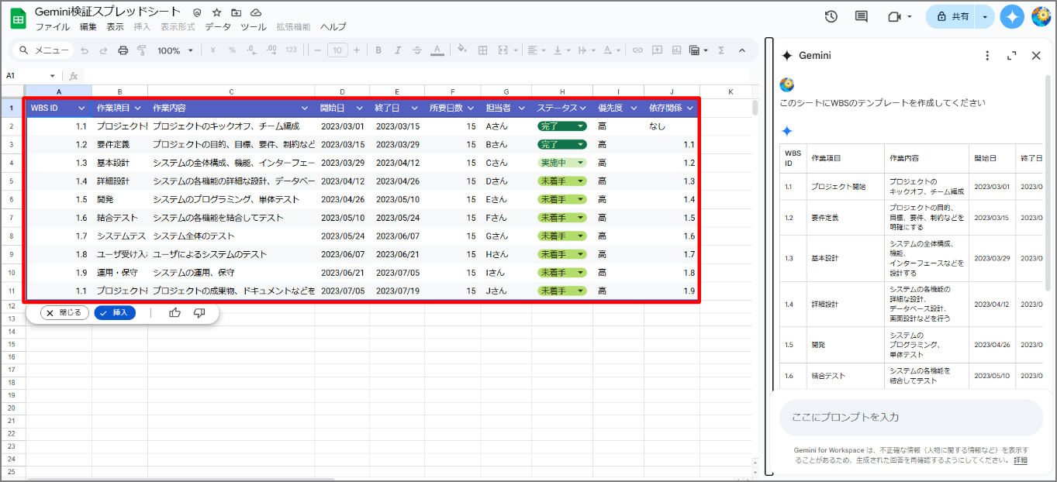Click the font size field showing 10
This screenshot has height=482, width=1057.
(337, 50)
